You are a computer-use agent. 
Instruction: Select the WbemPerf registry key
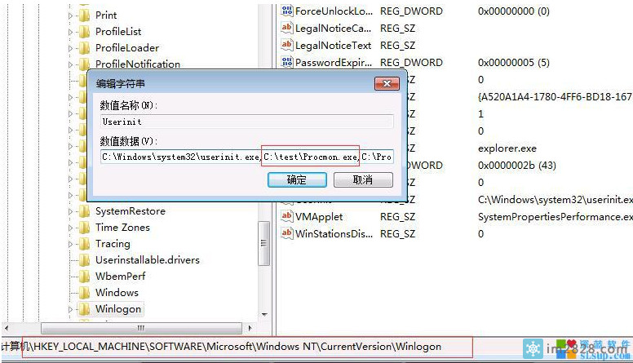click(x=121, y=276)
